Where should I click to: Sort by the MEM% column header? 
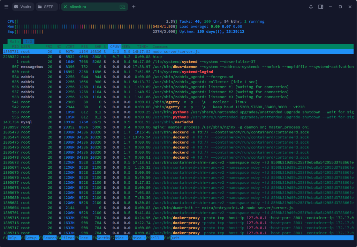point(126,46)
